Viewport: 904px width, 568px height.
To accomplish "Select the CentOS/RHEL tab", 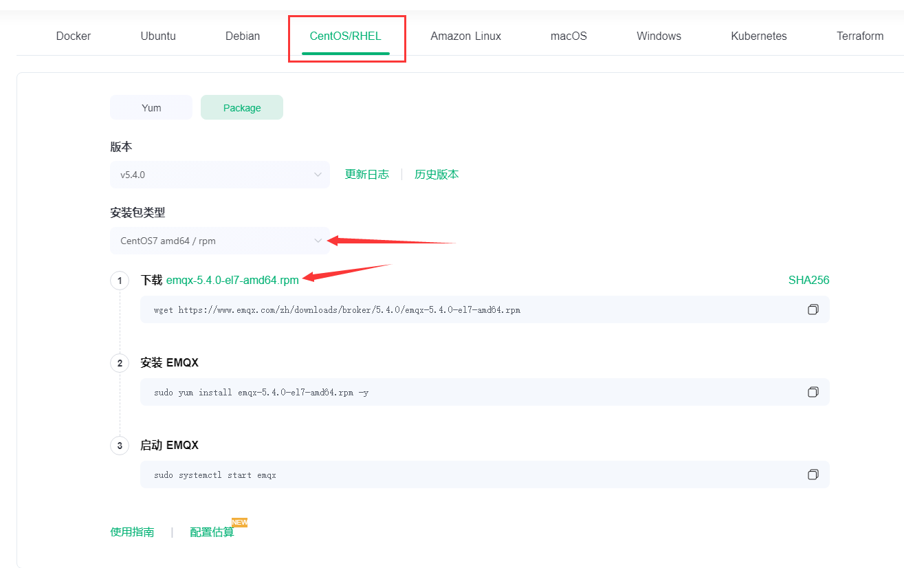I will 346,36.
